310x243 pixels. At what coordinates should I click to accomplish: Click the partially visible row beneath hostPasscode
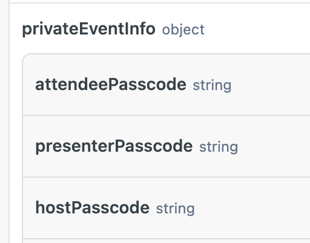[167, 241]
